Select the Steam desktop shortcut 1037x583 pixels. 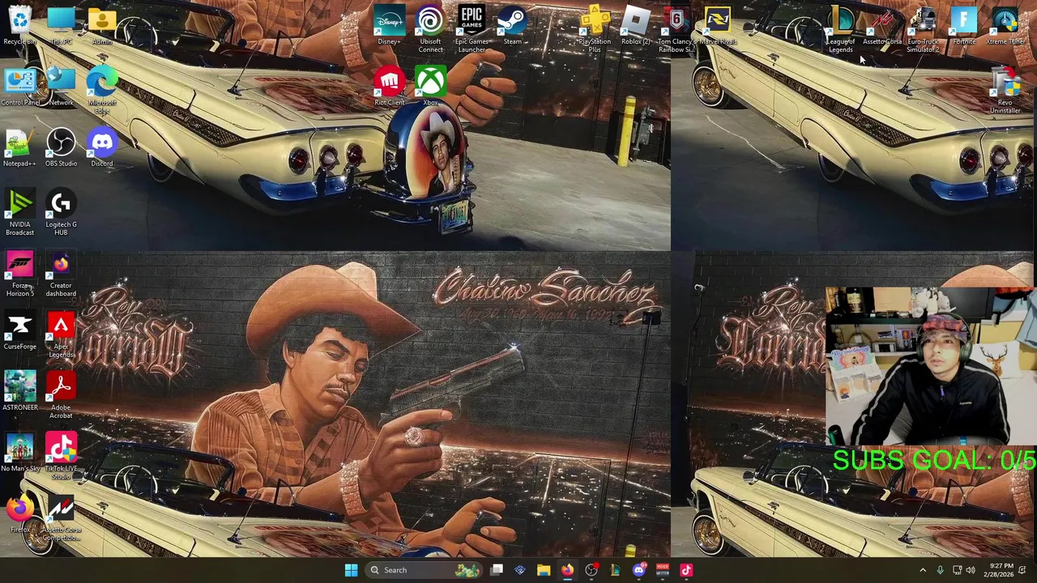point(512,26)
